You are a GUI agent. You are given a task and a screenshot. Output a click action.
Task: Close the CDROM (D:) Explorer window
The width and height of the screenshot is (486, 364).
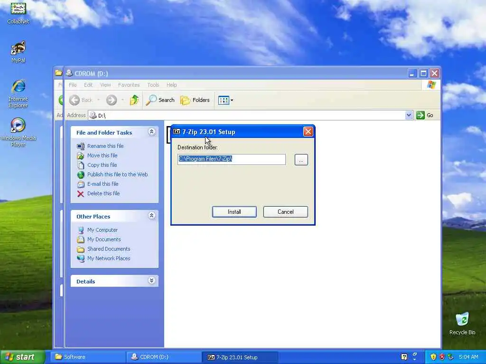435,73
